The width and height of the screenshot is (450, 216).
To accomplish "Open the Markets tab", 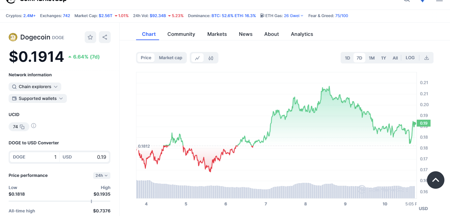I will pos(217,34).
